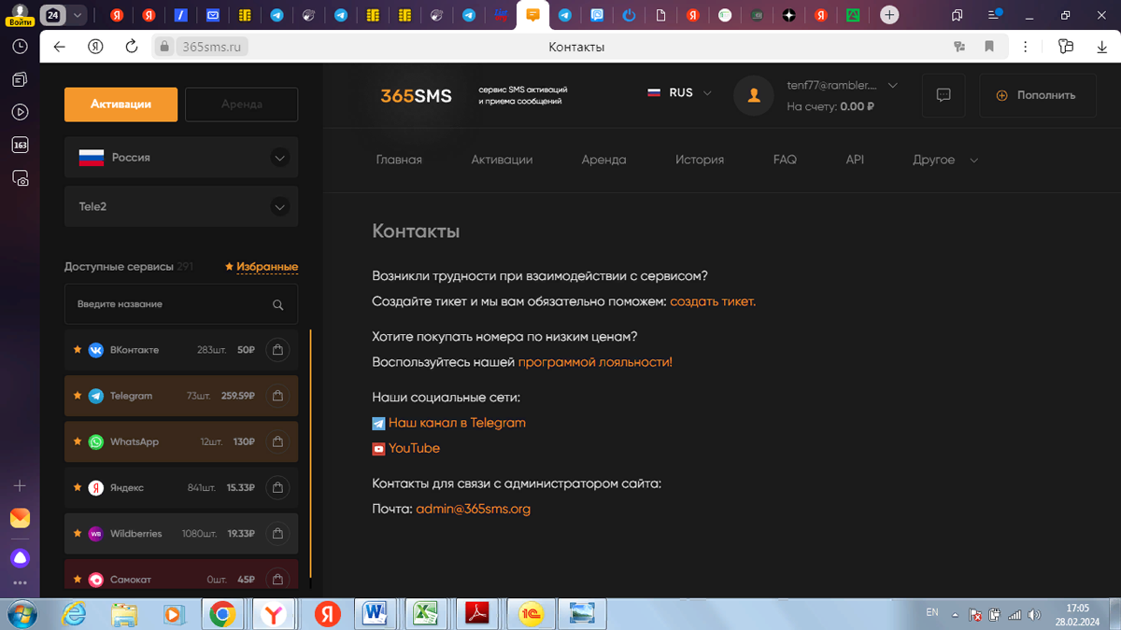Show hidden system tray icons arrow
The image size is (1121, 630).
[x=955, y=615]
